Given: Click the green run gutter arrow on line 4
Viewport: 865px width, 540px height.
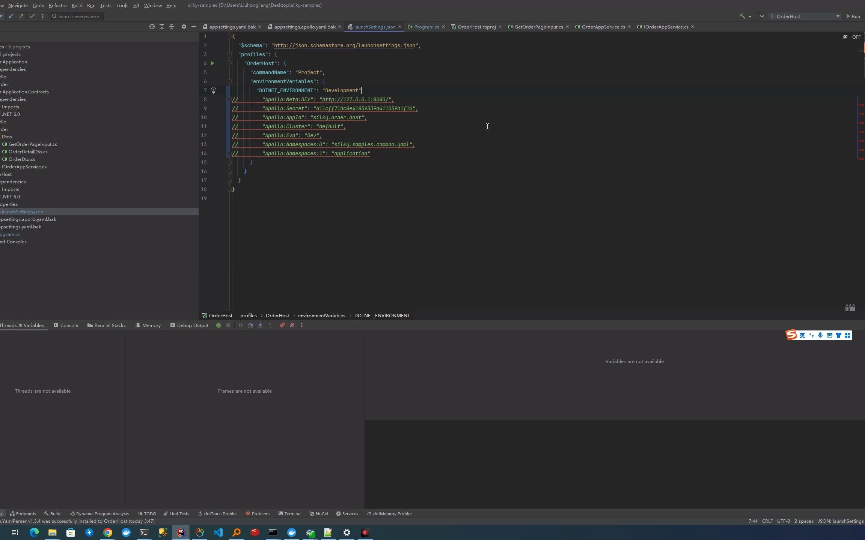Looking at the screenshot, I should click(212, 63).
